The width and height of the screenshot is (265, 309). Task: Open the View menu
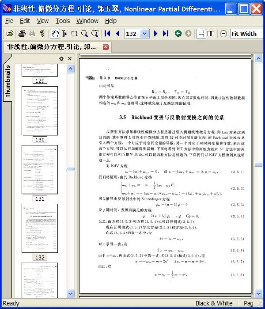43,21
